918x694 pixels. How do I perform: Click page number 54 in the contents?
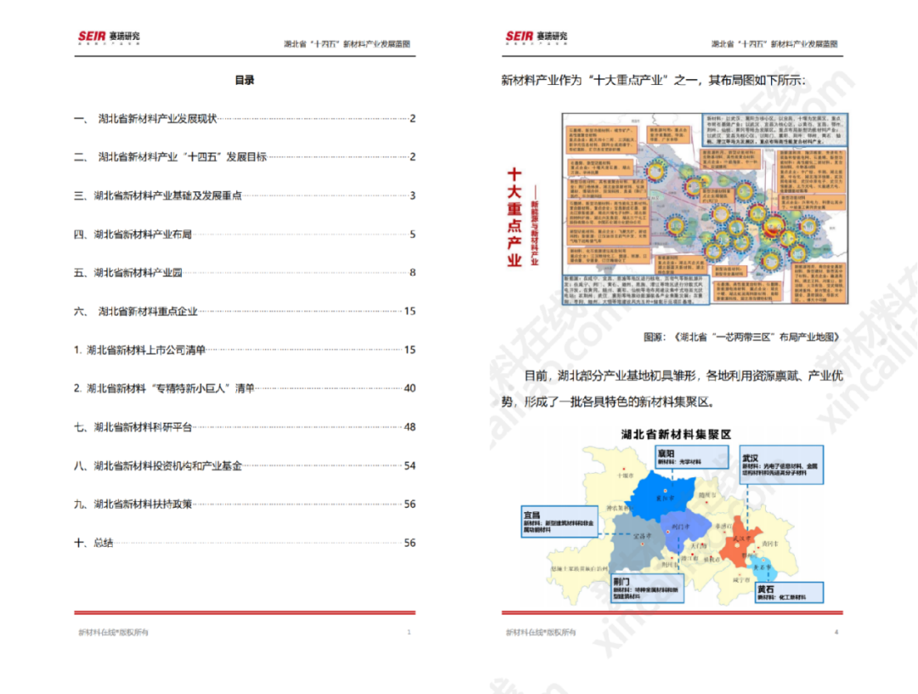point(410,465)
